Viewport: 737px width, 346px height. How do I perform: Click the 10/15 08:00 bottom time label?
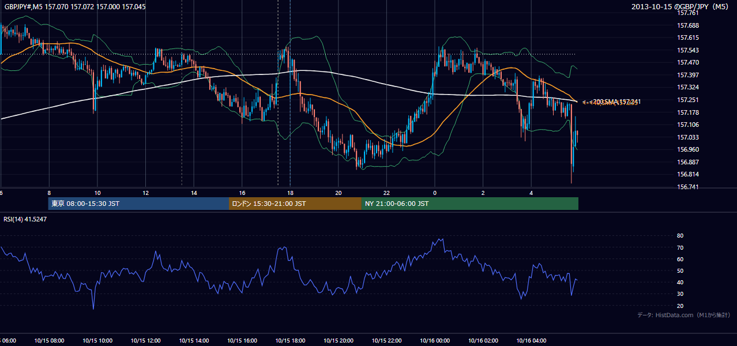tap(49, 340)
